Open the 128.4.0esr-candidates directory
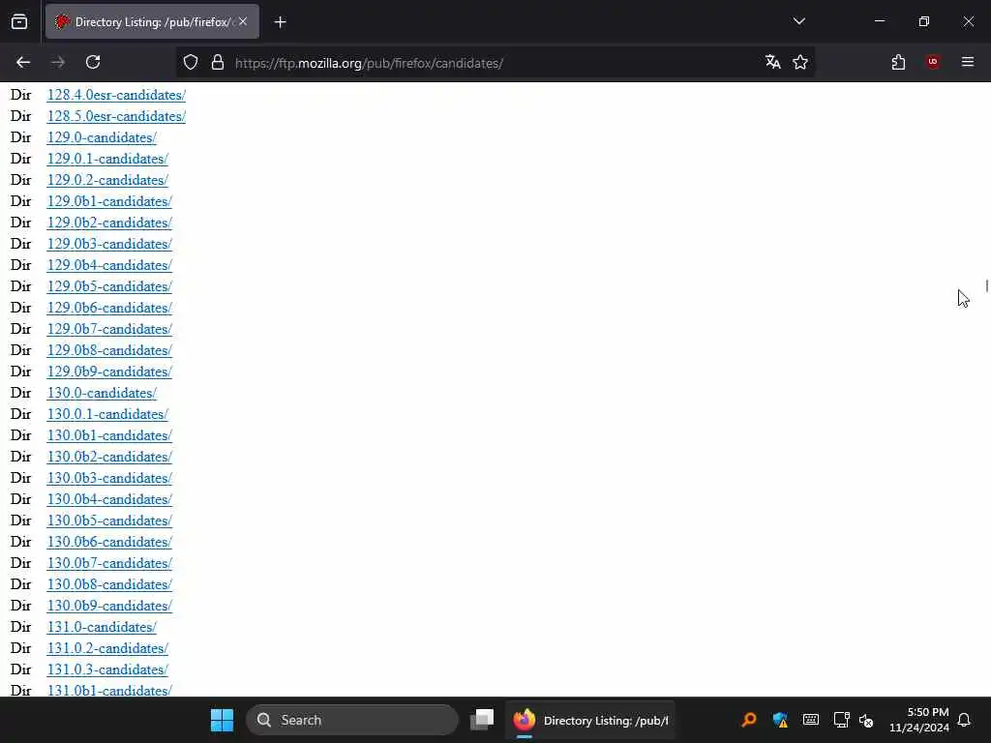Image resolution: width=991 pixels, height=743 pixels. click(x=116, y=95)
